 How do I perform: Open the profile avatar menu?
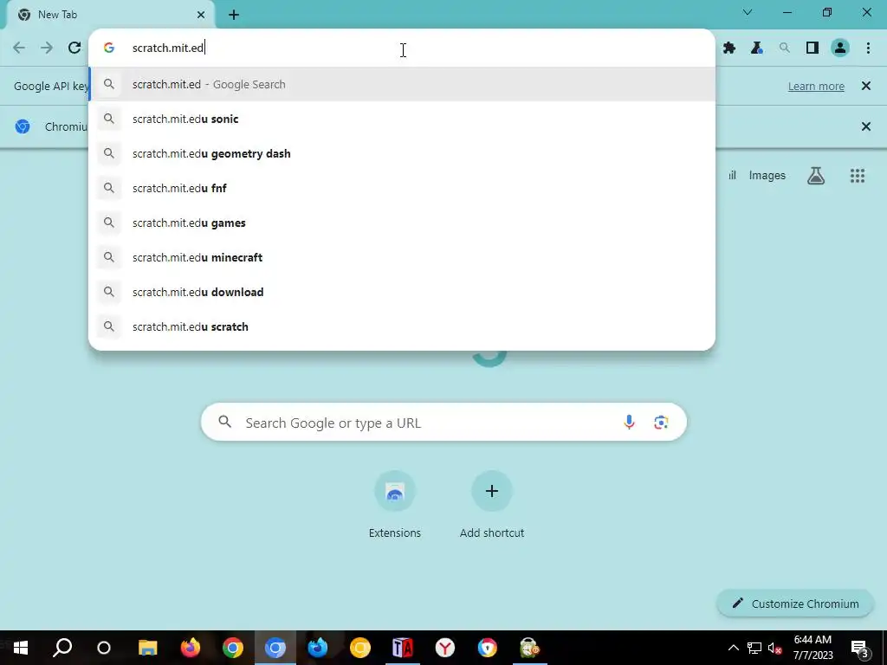tap(840, 48)
